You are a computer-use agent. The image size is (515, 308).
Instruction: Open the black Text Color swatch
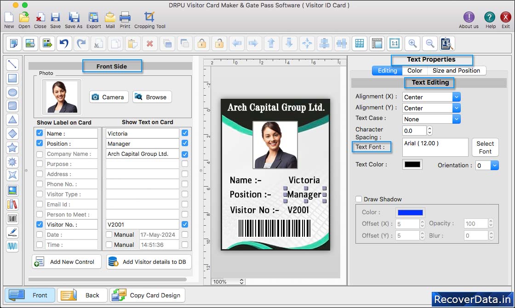412,165
